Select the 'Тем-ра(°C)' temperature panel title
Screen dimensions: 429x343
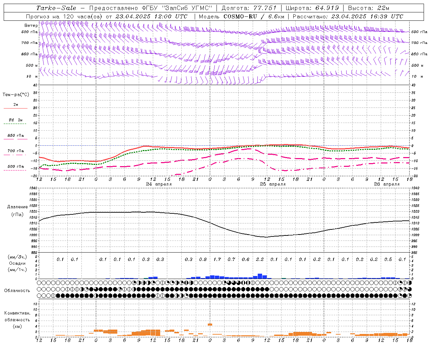click(16, 95)
